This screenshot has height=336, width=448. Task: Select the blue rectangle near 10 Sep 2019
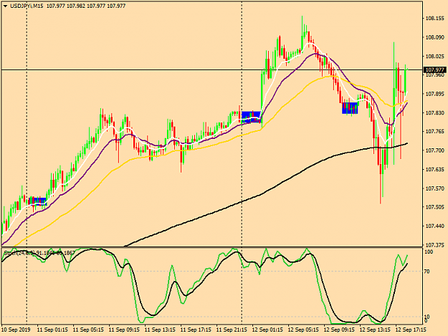tap(37, 201)
